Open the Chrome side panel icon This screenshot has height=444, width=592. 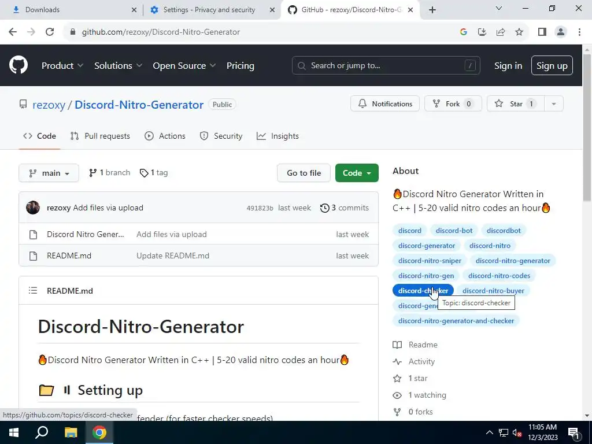pyautogui.click(x=542, y=32)
